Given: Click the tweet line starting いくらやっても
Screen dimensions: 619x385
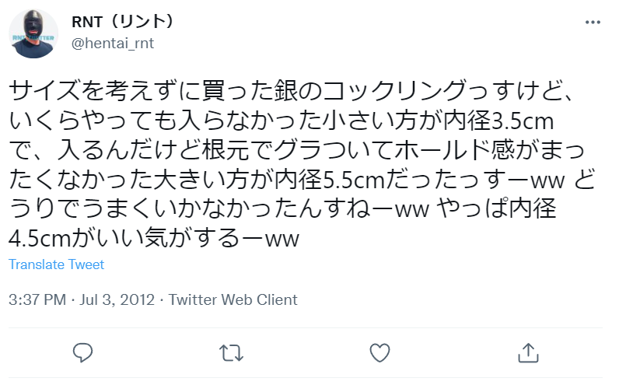Looking at the screenshot, I should tap(281, 121).
